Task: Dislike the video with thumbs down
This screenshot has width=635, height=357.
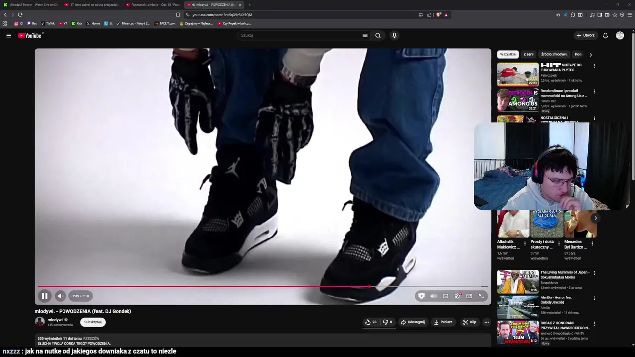Action: click(x=387, y=322)
